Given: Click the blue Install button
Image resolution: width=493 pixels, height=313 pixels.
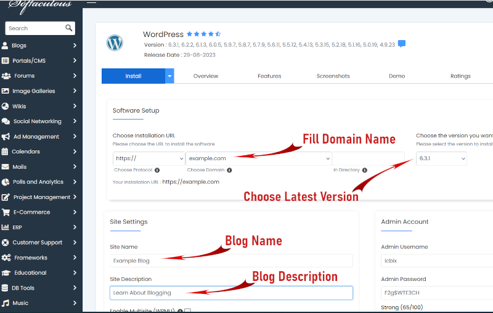Looking at the screenshot, I should point(133,76).
